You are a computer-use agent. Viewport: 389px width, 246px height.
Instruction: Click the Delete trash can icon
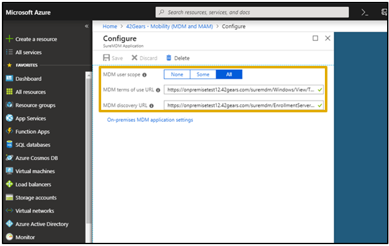(168, 58)
